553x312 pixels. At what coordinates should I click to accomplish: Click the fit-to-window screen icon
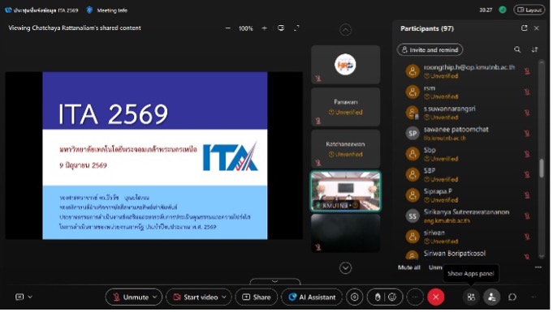(281, 28)
